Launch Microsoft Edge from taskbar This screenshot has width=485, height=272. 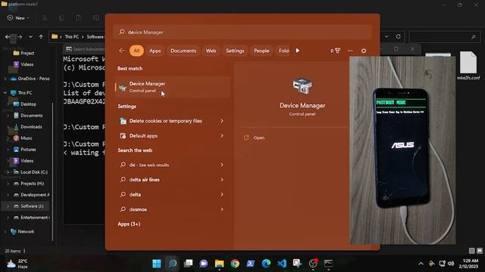tap(266, 264)
